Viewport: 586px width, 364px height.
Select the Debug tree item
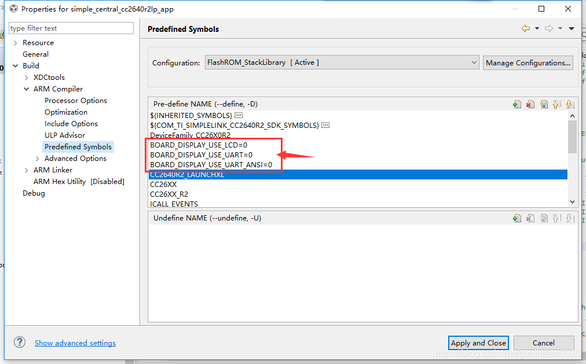click(x=34, y=193)
